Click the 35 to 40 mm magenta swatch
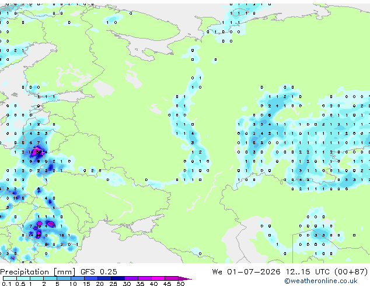Screen dimensions: 370x286 pyautogui.click(x=144, y=278)
